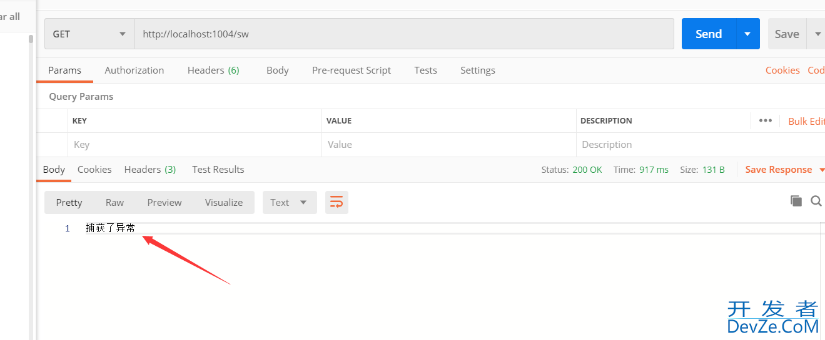The image size is (825, 340).
Task: Switch to the Authorization tab
Action: [134, 70]
